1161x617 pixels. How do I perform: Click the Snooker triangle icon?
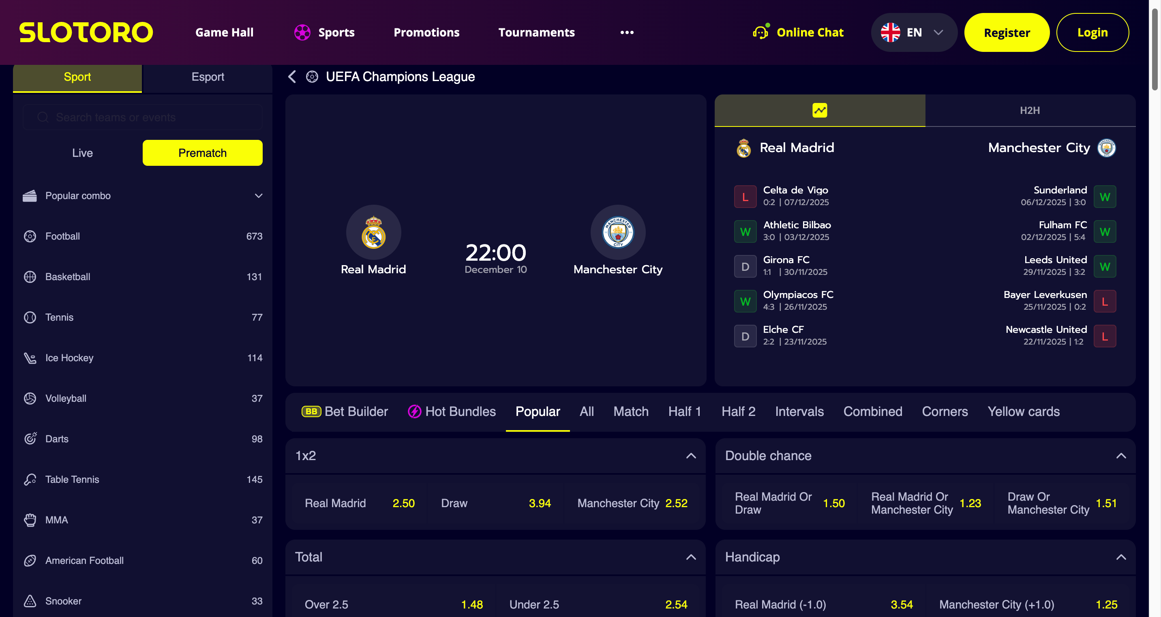point(30,601)
